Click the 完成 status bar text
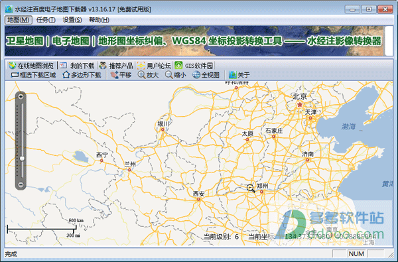 click(x=11, y=254)
